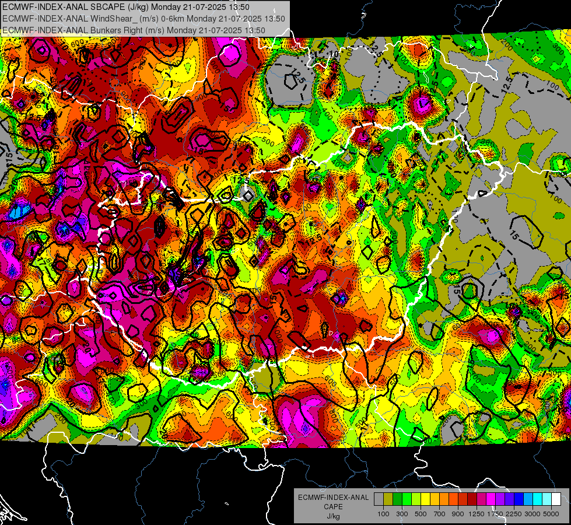Screen dimensions: 571x525
Task: Click the legend value 900
Action: 458,514
